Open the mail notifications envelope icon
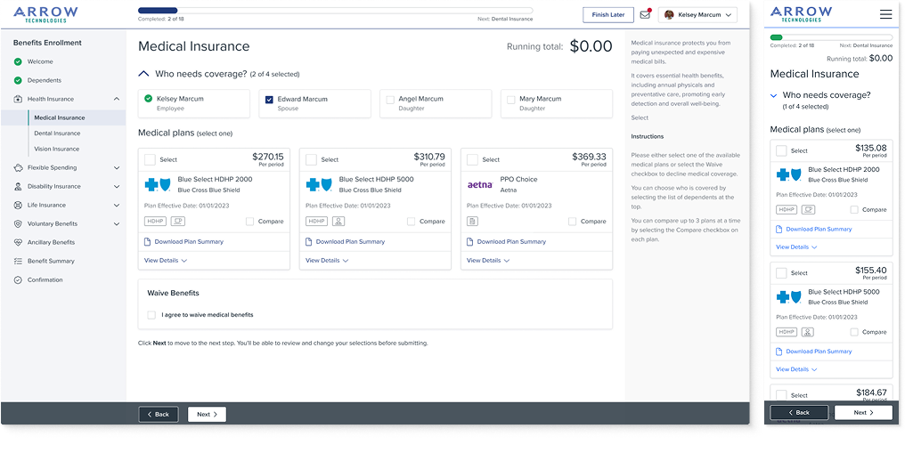Viewport: 913px width, 453px height. coord(645,15)
